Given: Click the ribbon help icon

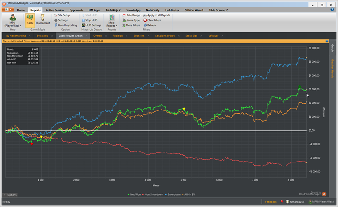Looking at the screenshot, I should pos(332,9).
